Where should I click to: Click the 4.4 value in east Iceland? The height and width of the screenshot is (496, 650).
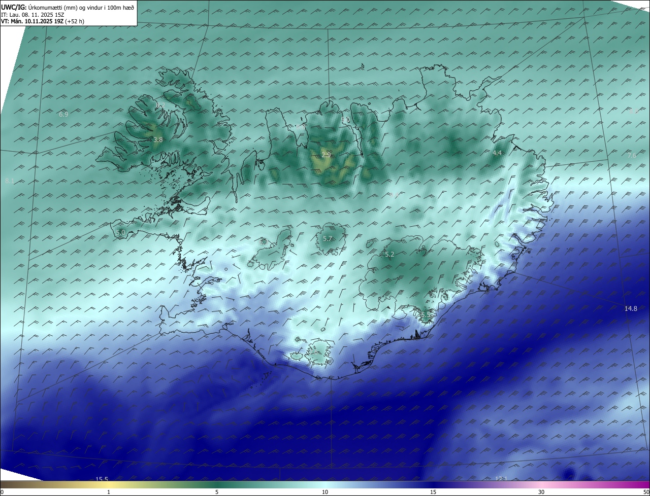[497, 153]
